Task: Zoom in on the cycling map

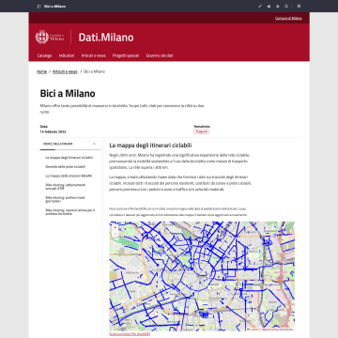Action: tap(115, 227)
